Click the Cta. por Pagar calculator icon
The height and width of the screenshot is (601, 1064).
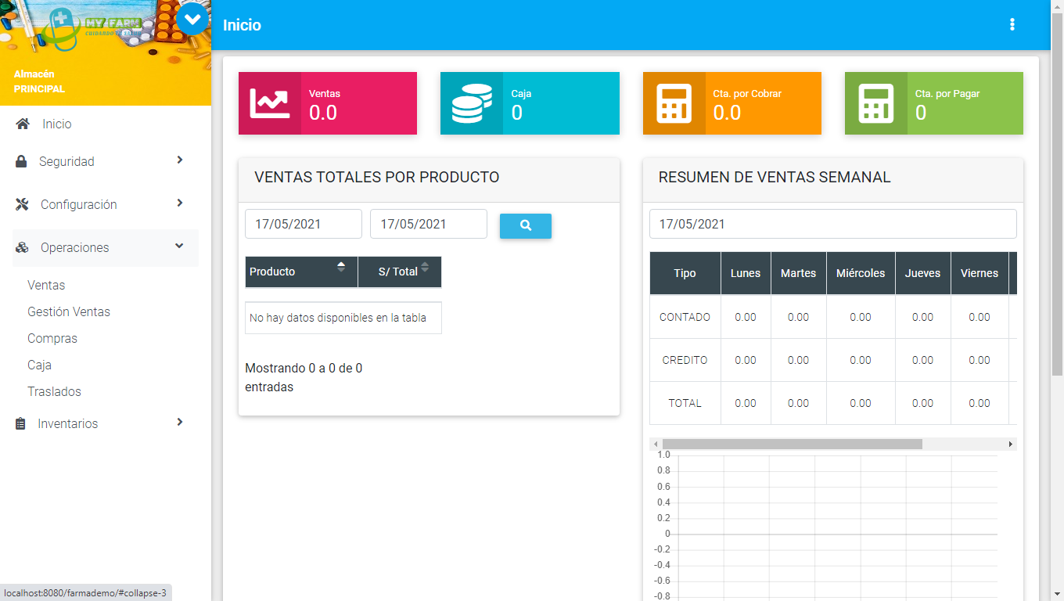(875, 103)
